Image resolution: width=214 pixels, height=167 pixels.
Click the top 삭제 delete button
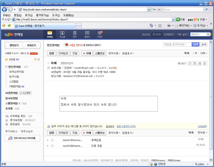[87, 53]
